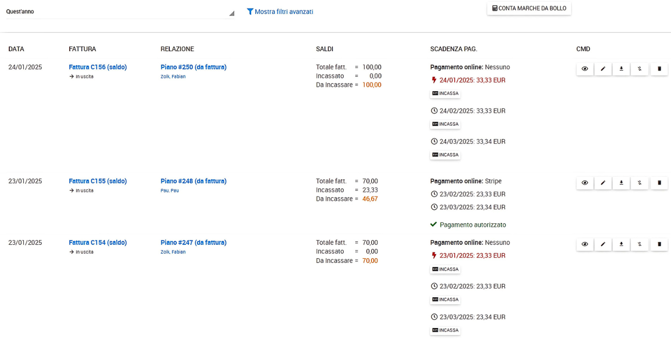Click the date 24/01/2025 in the DATA column
The width and height of the screenshot is (671, 342).
[25, 67]
